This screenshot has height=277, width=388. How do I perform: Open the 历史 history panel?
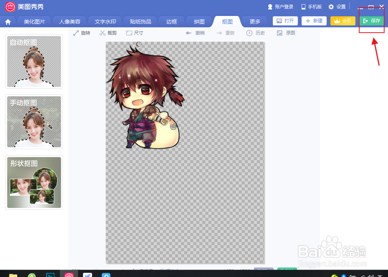pyautogui.click(x=256, y=33)
